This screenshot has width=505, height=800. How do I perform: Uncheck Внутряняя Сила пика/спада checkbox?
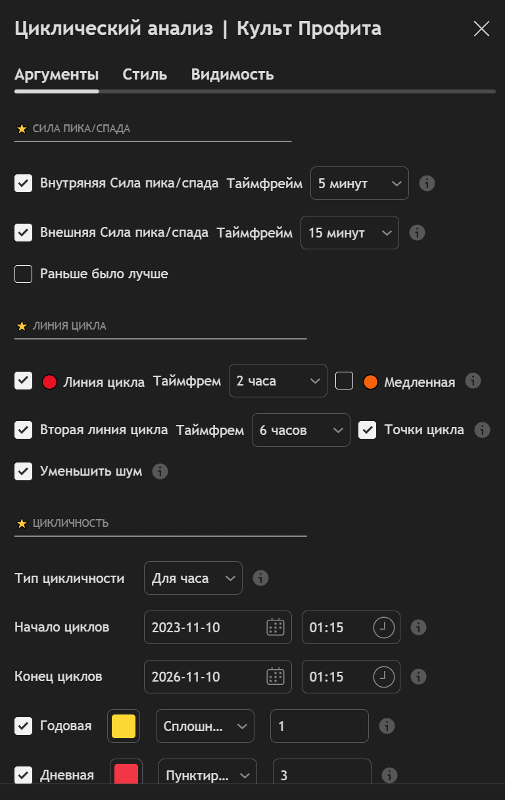24,184
